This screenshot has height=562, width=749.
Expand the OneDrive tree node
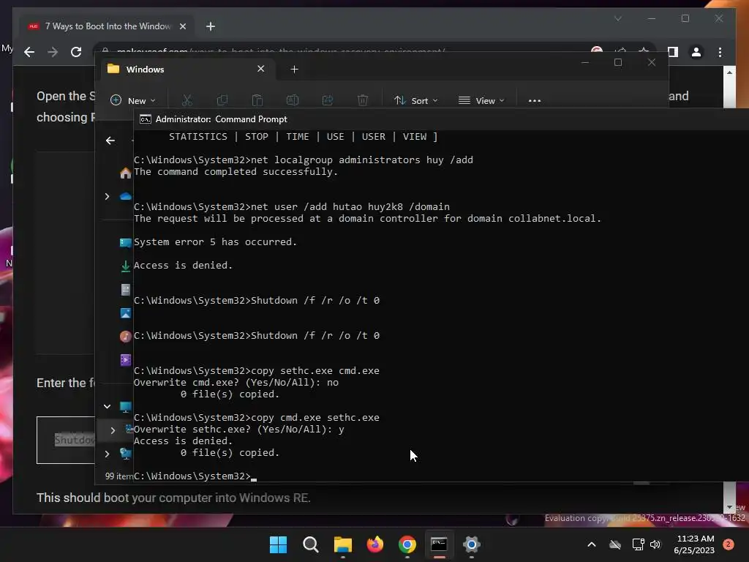pyautogui.click(x=107, y=196)
